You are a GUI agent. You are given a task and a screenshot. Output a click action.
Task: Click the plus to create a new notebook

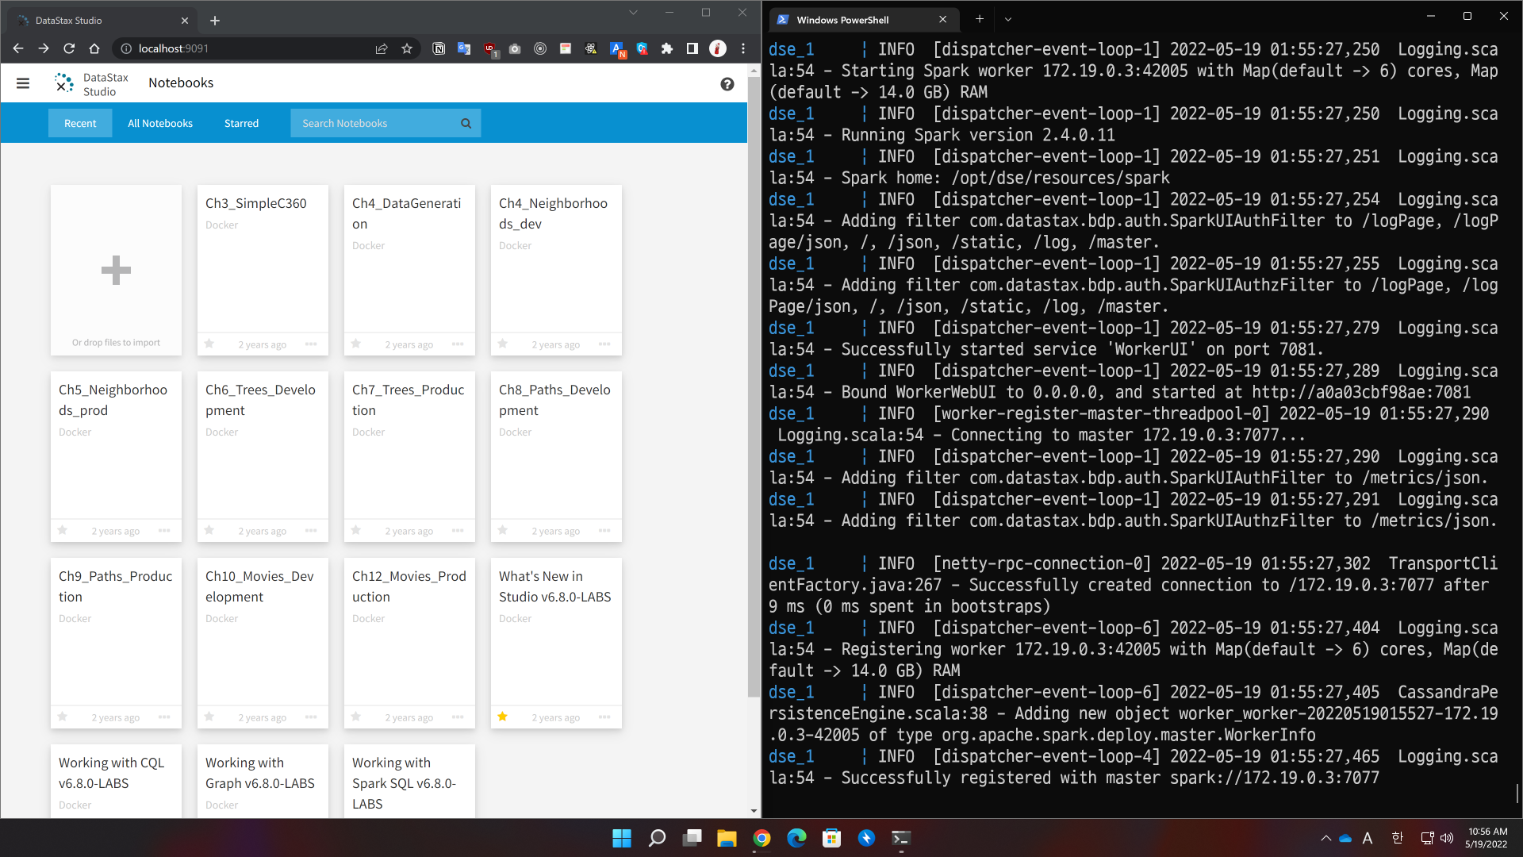[x=116, y=271]
